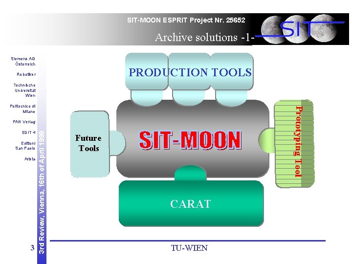Click the SIT moon logo
This screenshot has width=352, height=264.
coord(301,29)
